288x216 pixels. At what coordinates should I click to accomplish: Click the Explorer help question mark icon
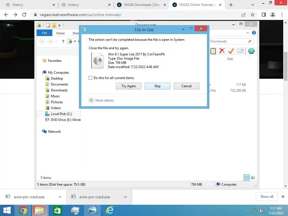click(254, 33)
